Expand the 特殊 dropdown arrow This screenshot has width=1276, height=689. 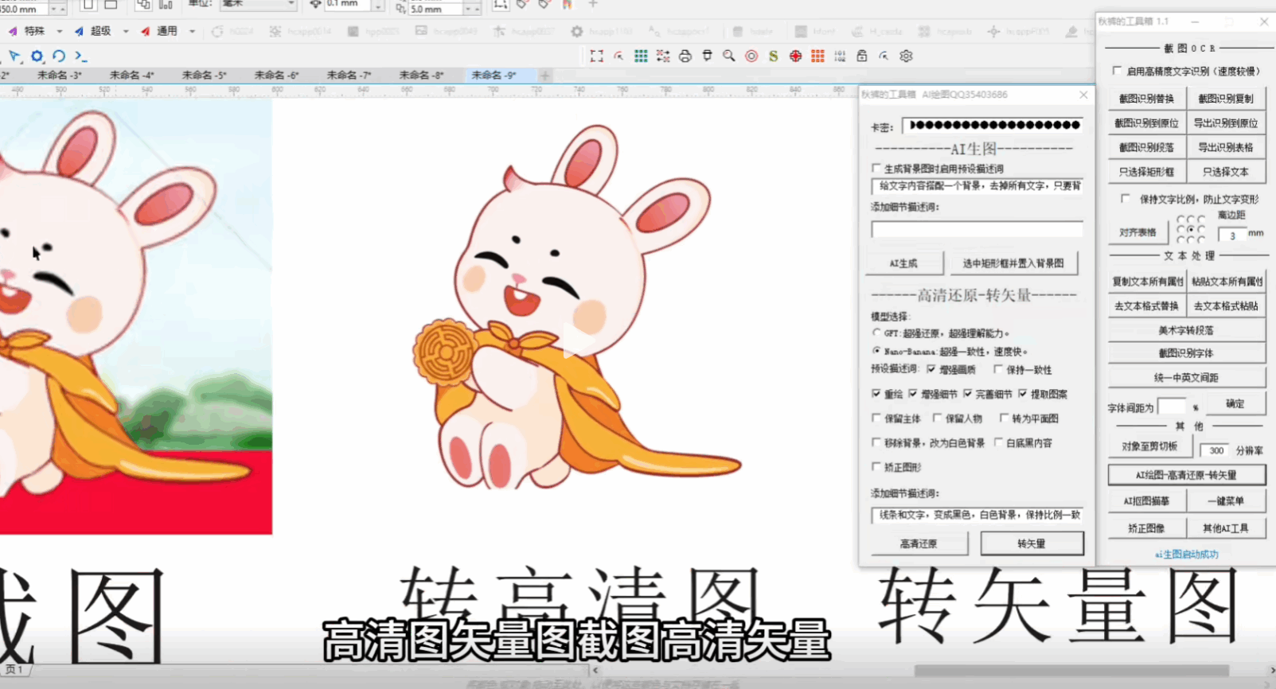(59, 32)
